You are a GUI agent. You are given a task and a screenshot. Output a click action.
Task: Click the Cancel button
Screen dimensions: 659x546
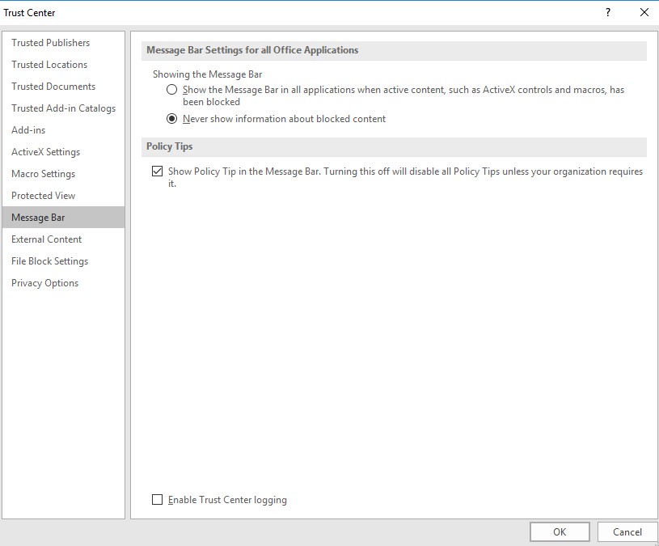627,531
